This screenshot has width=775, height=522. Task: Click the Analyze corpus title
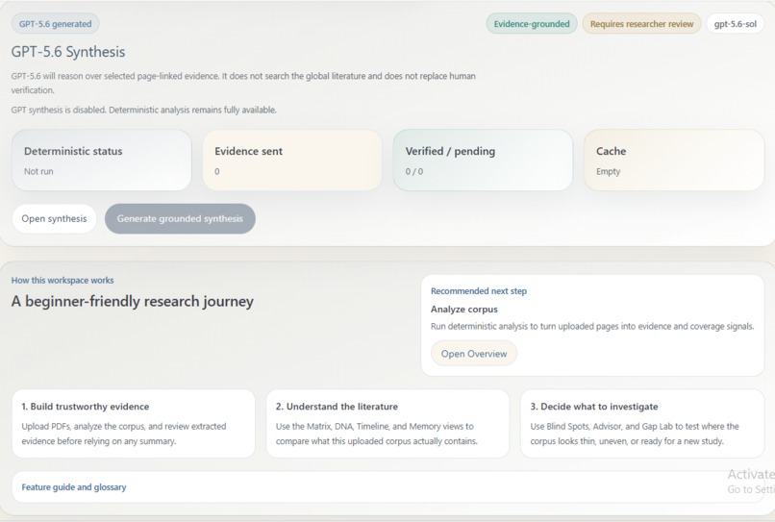464,309
